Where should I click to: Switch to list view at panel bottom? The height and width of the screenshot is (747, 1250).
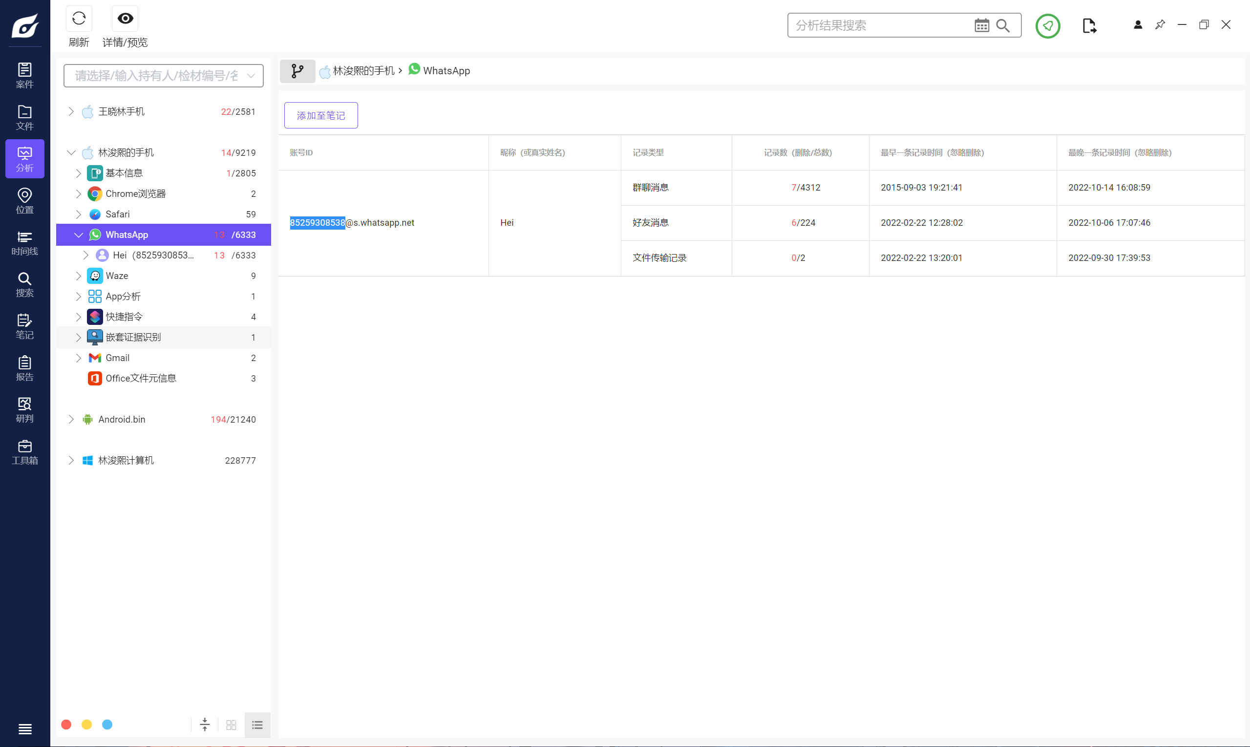(x=257, y=725)
